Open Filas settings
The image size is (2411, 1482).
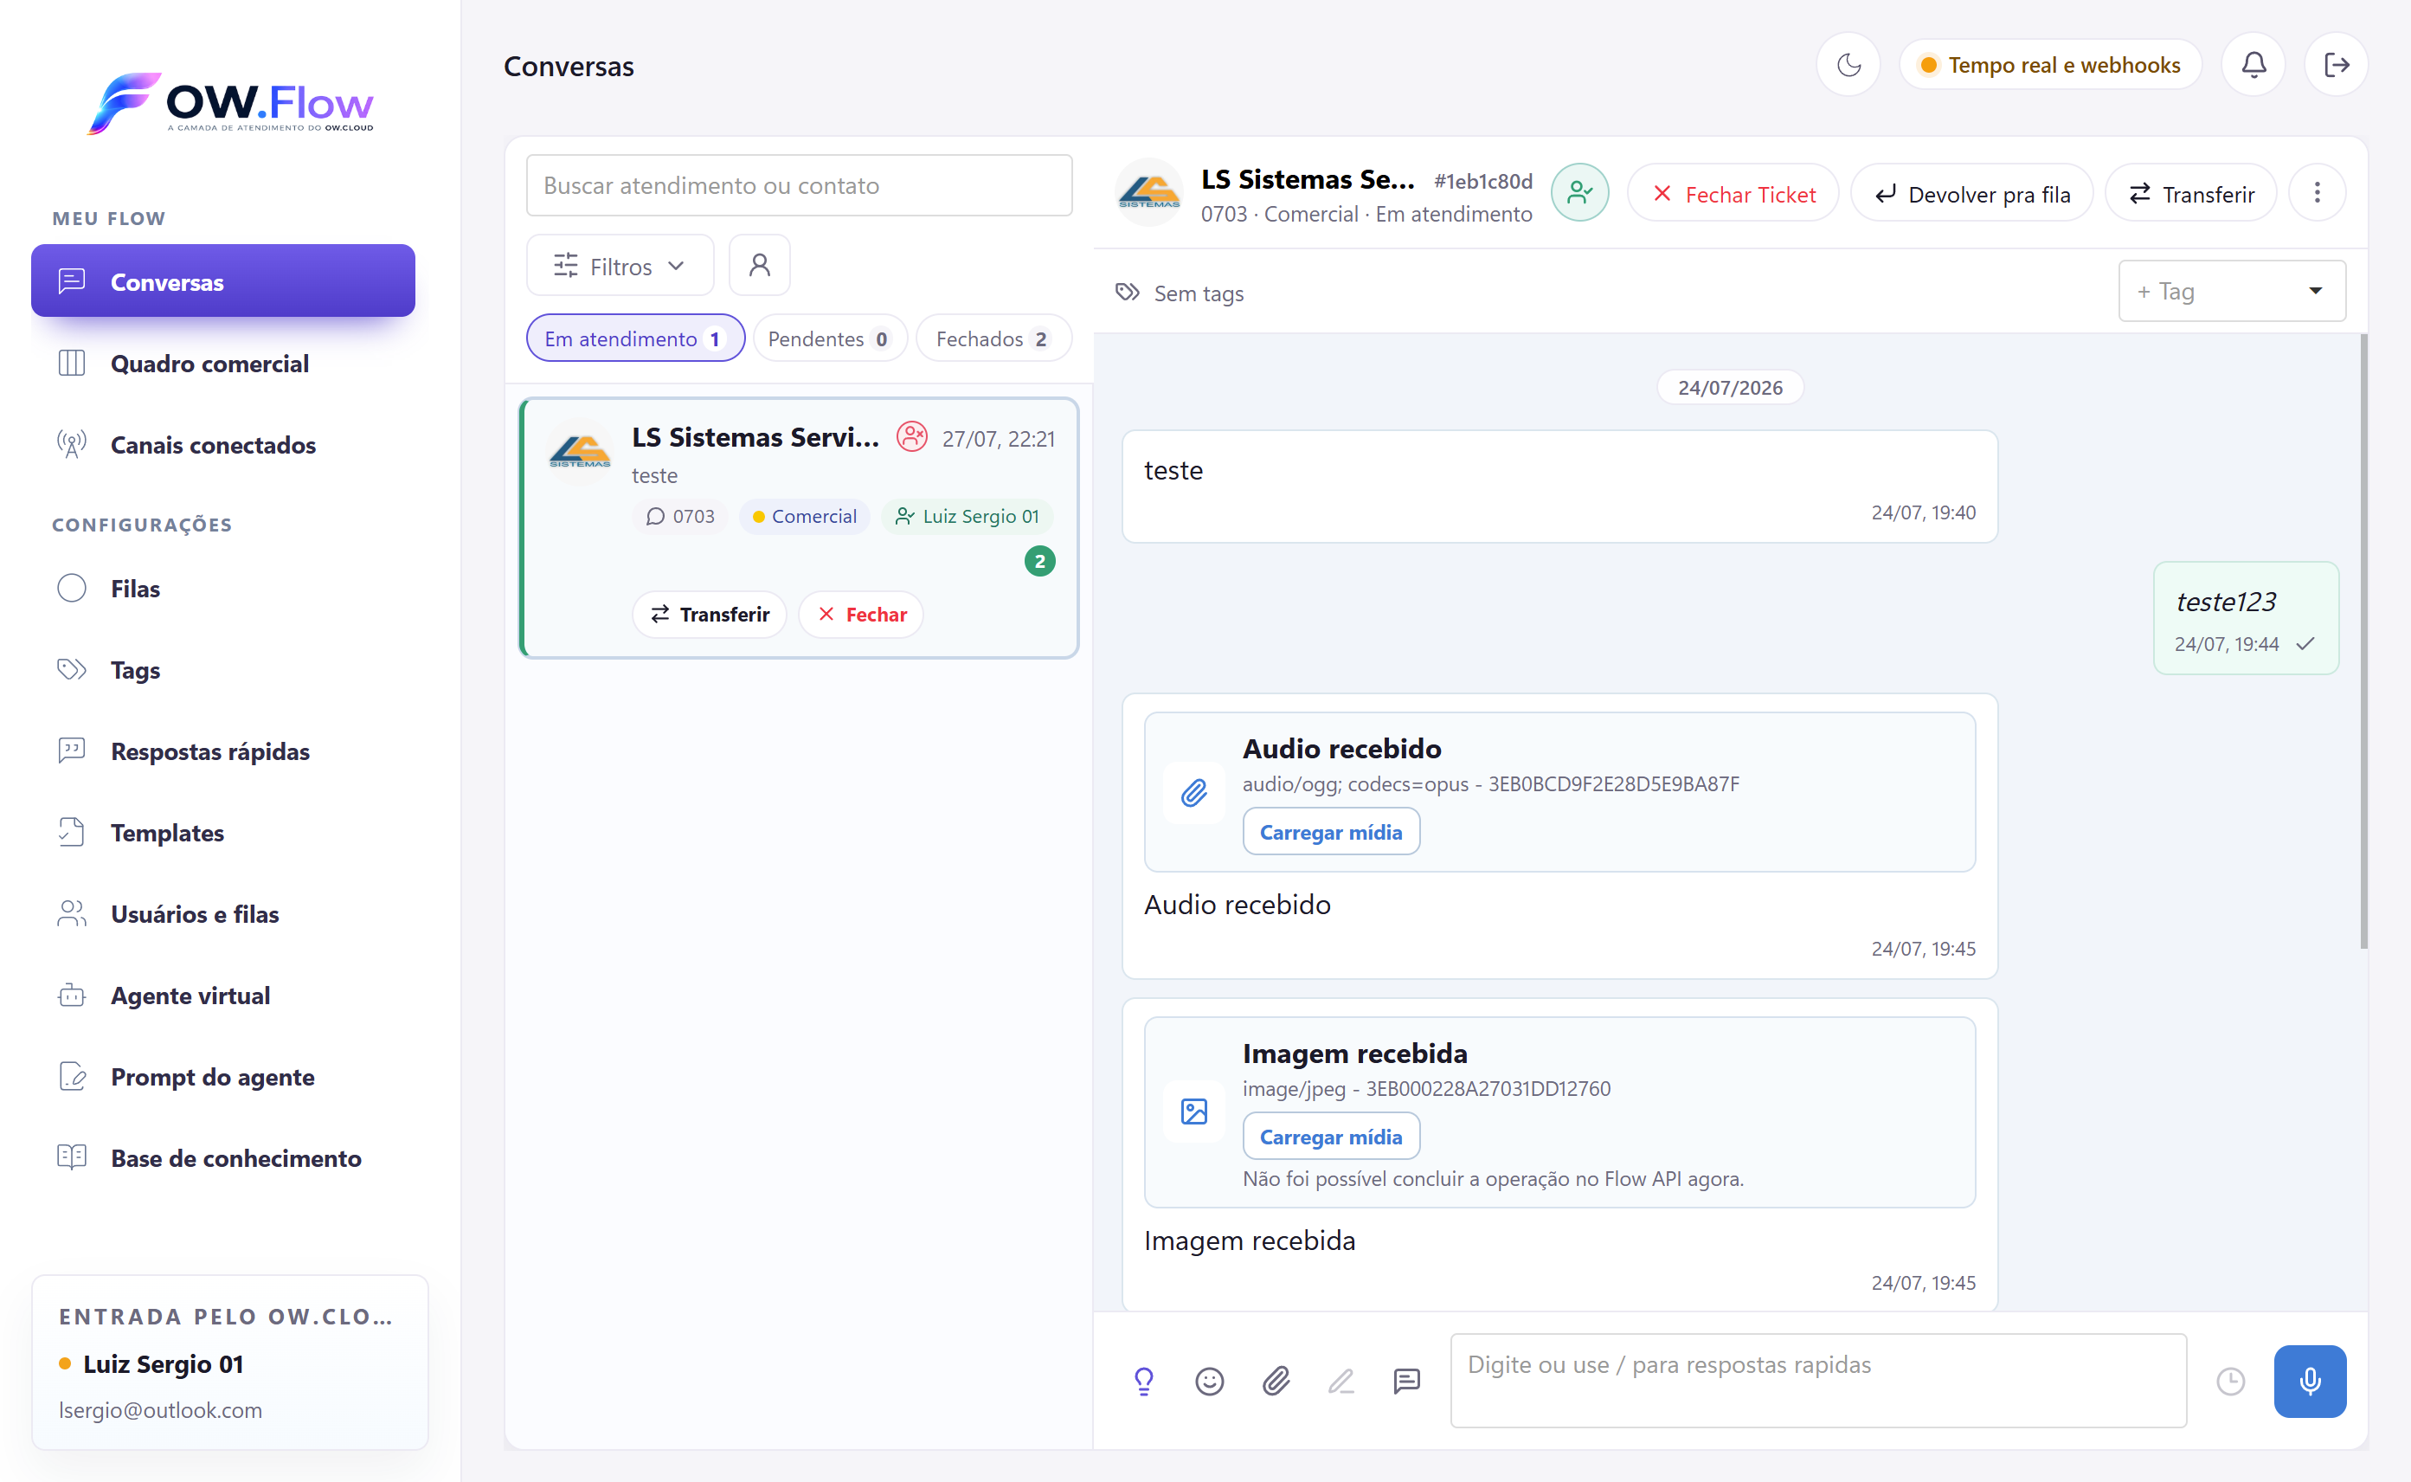[223, 588]
